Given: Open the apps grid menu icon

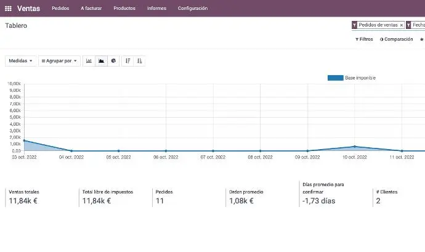Looking at the screenshot, I should tap(8, 9).
